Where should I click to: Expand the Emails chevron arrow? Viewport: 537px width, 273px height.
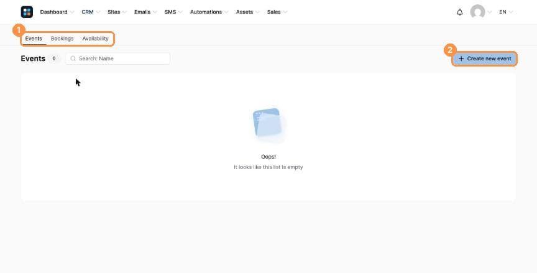click(155, 12)
